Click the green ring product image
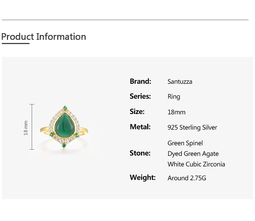The height and width of the screenshot is (221, 255). point(65,127)
